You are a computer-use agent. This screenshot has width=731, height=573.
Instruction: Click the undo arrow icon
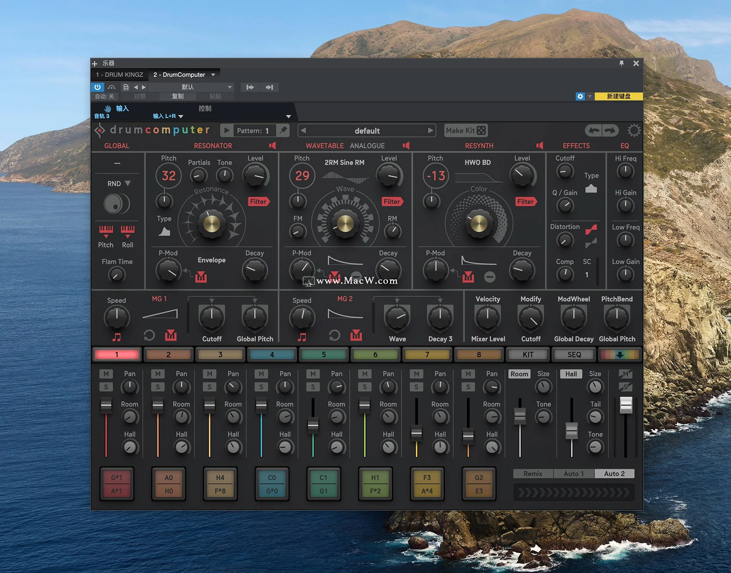[594, 130]
